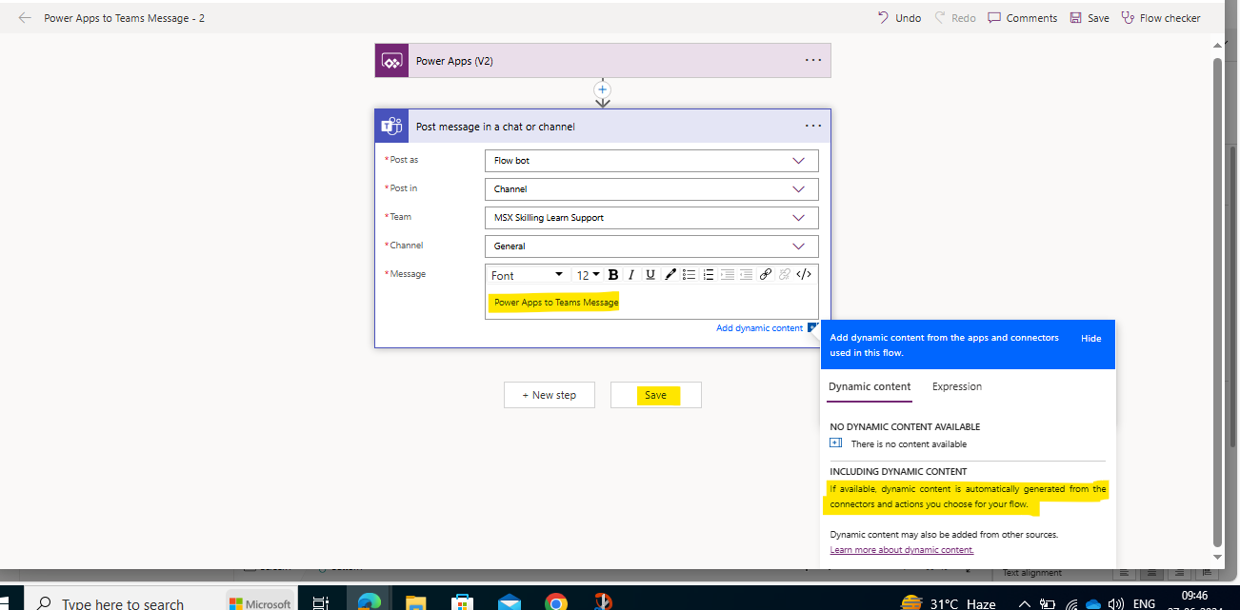
Task: Hide the dynamic content panel
Action: click(1090, 338)
